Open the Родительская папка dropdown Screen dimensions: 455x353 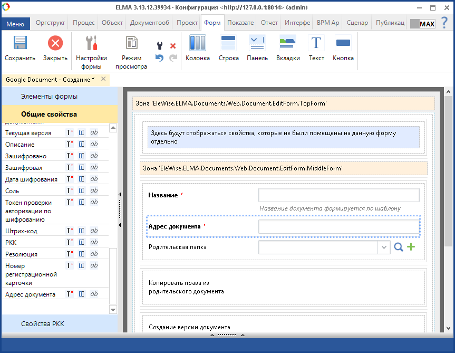[x=383, y=247]
